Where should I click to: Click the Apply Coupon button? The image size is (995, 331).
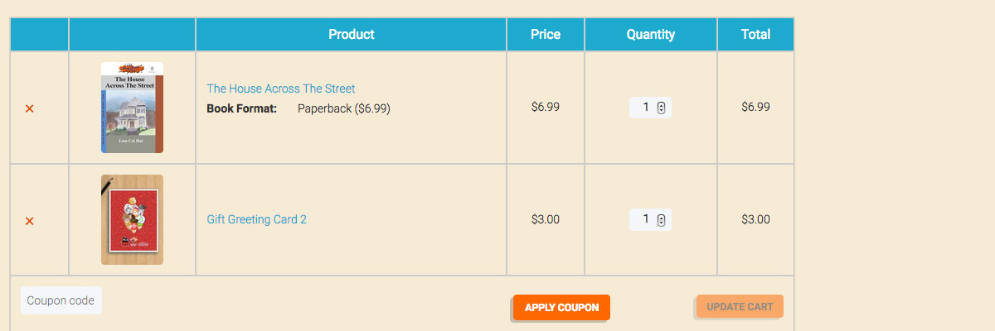pos(561,307)
